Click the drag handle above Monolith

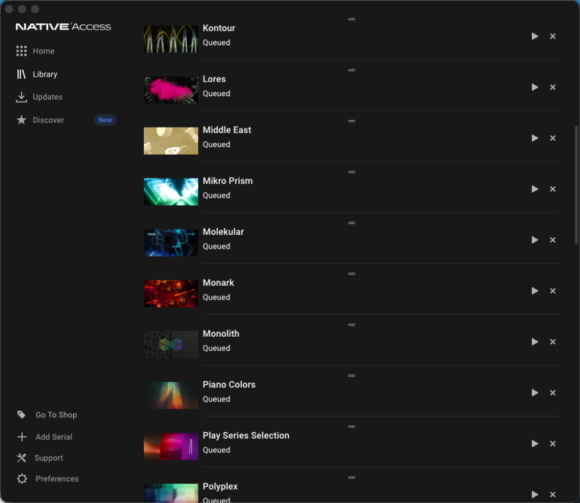pyautogui.click(x=351, y=325)
